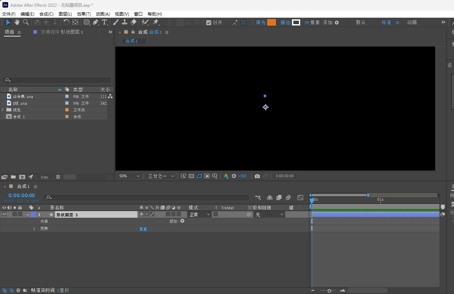Click the blue +0.0 exposure value
454x294 pixels.
[242, 176]
